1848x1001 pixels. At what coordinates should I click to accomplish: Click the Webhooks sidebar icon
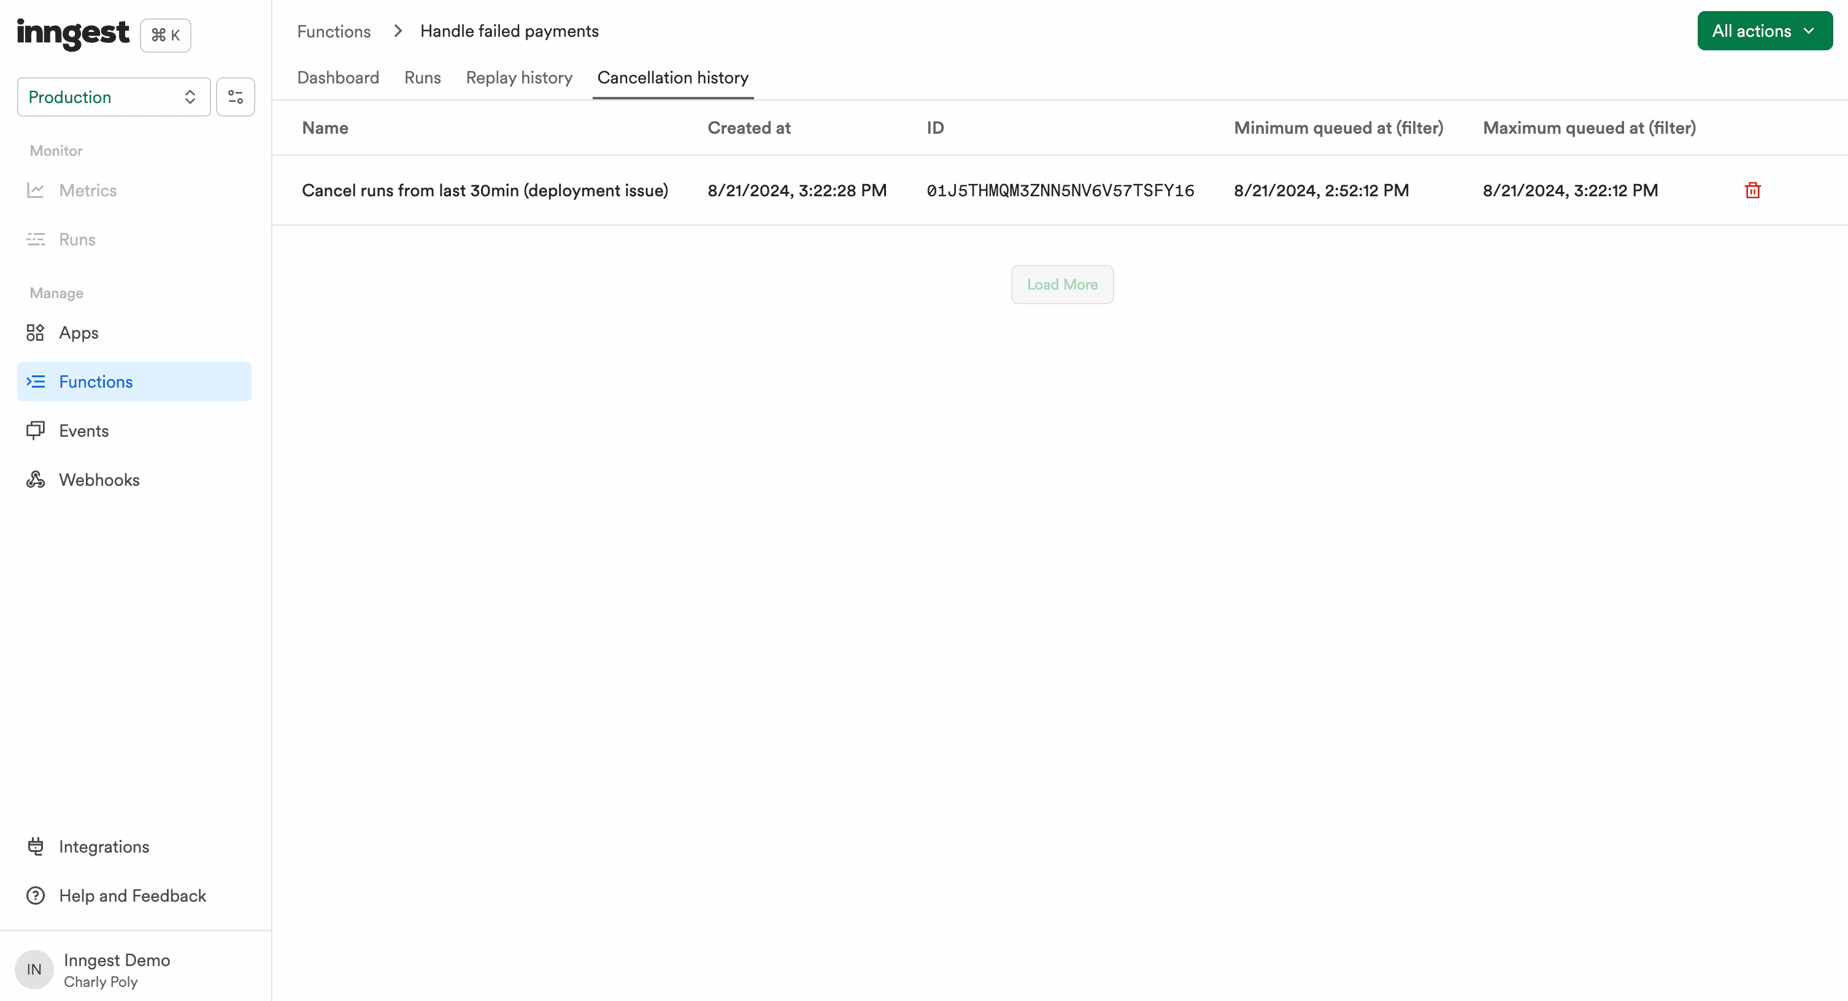34,480
